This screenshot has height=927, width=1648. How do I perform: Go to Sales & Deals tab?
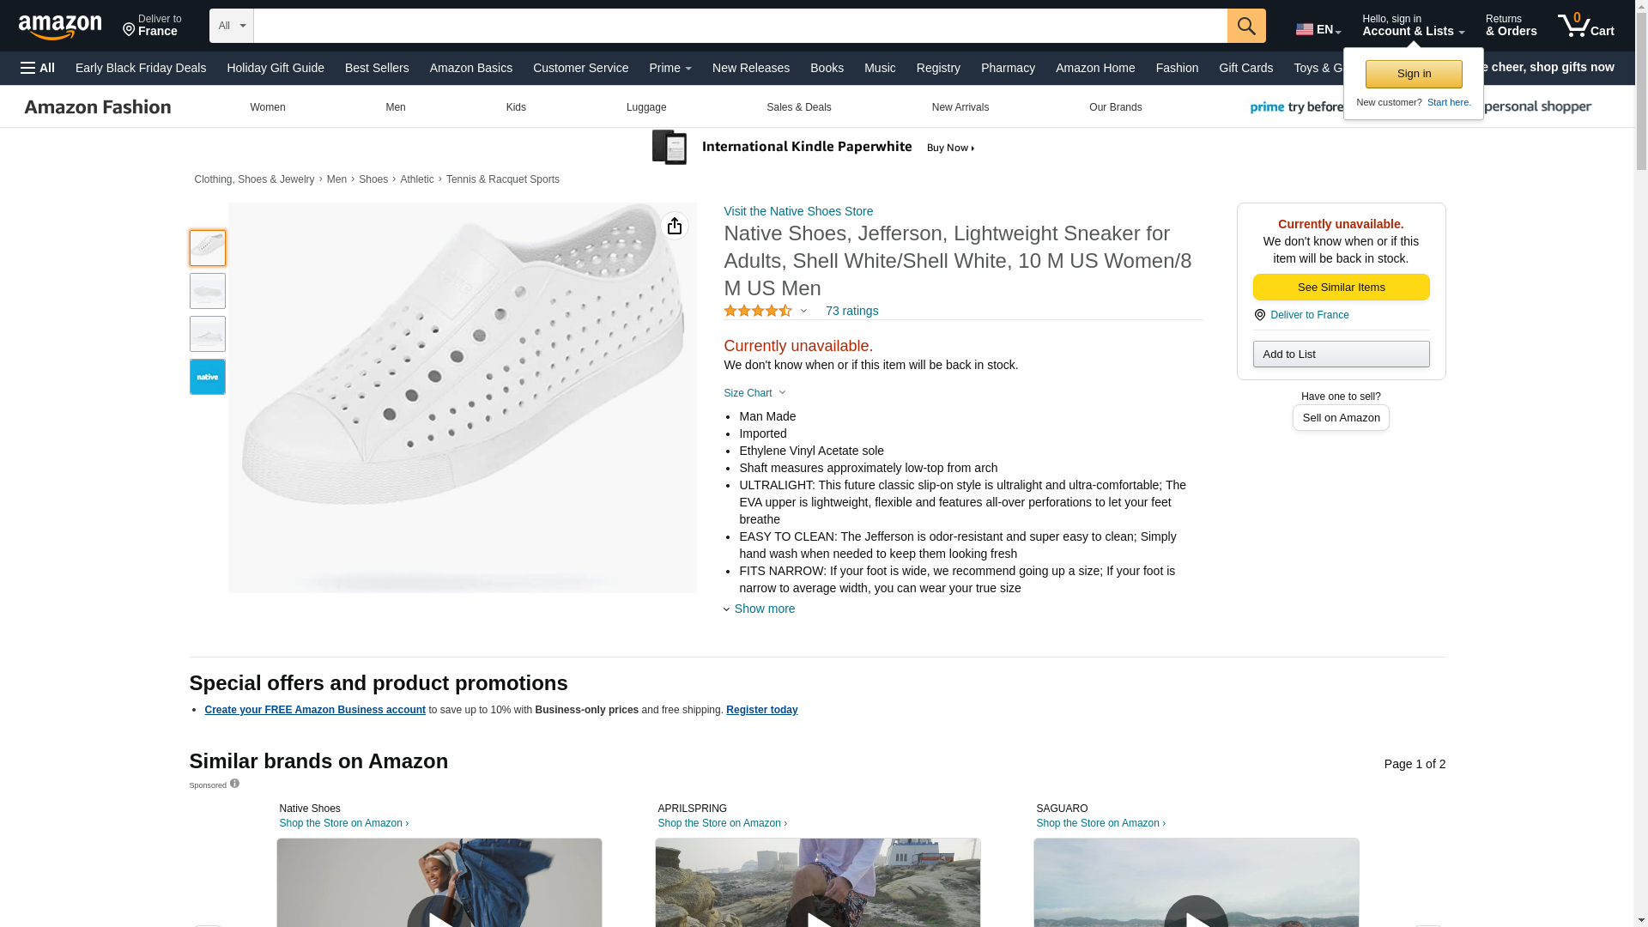[x=798, y=107]
